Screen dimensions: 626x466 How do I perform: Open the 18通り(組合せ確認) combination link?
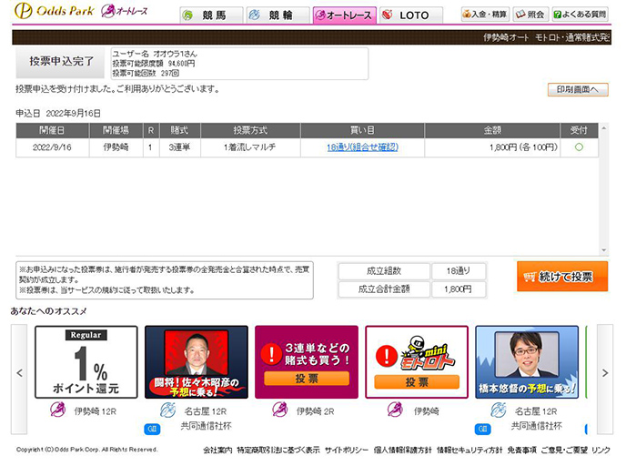coord(362,147)
